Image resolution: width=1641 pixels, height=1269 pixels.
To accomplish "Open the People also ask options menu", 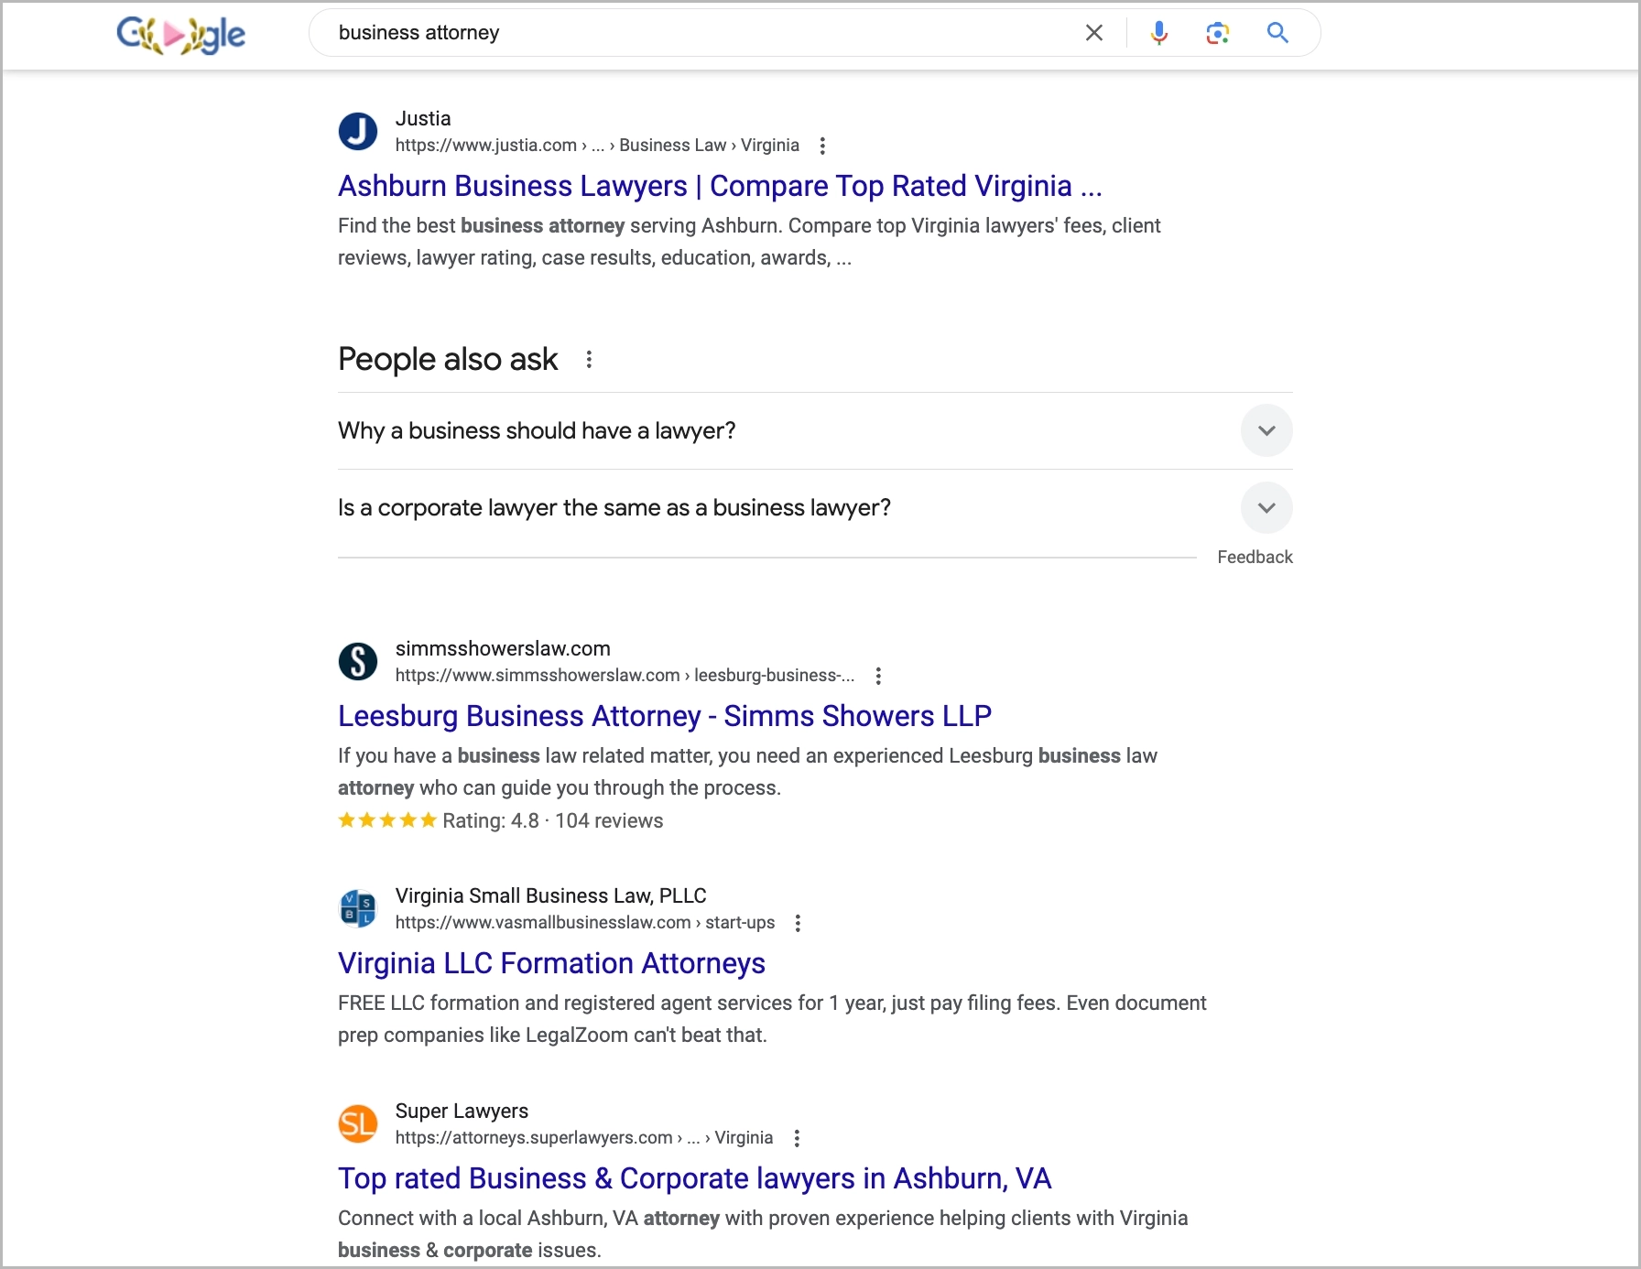I will (590, 359).
